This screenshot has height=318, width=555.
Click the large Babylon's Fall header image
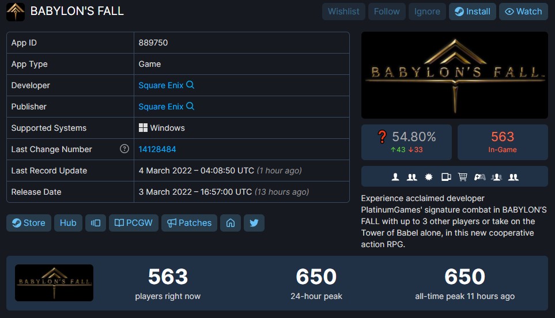(x=455, y=75)
